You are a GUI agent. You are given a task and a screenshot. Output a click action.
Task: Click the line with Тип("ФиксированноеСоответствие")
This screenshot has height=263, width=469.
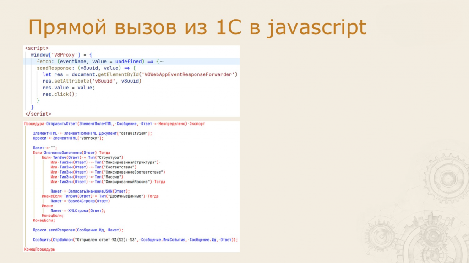point(108,172)
